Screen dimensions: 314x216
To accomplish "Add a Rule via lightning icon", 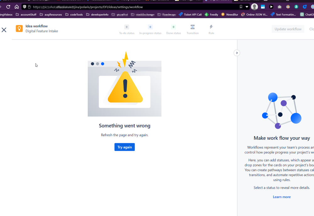I will pos(211,30).
